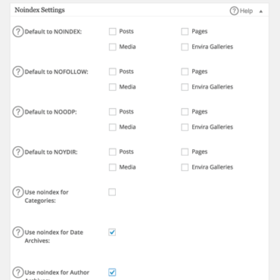The image size is (280, 280).
Task: Enable Use noindex for Categories checkbox
Action: 112,192
